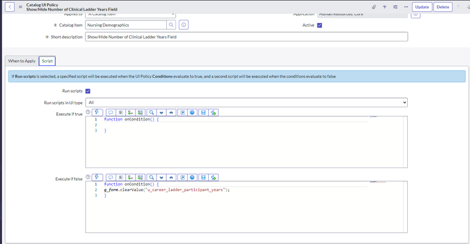Start search in Execute if false editor
This screenshot has height=244, width=470.
152,177
